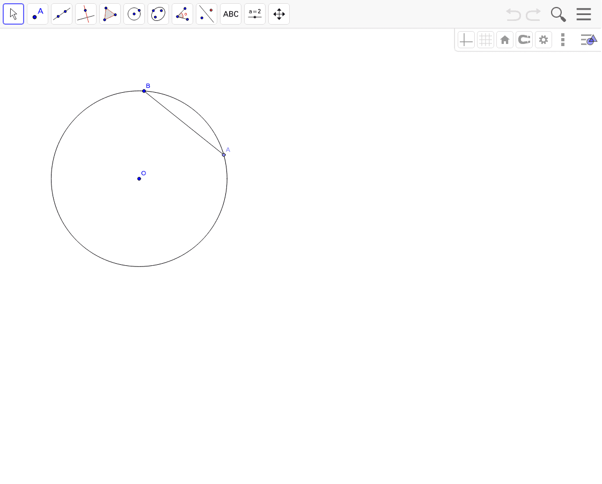This screenshot has width=602, height=484.
Task: Open the three-dot more options menu
Action: pos(563,40)
